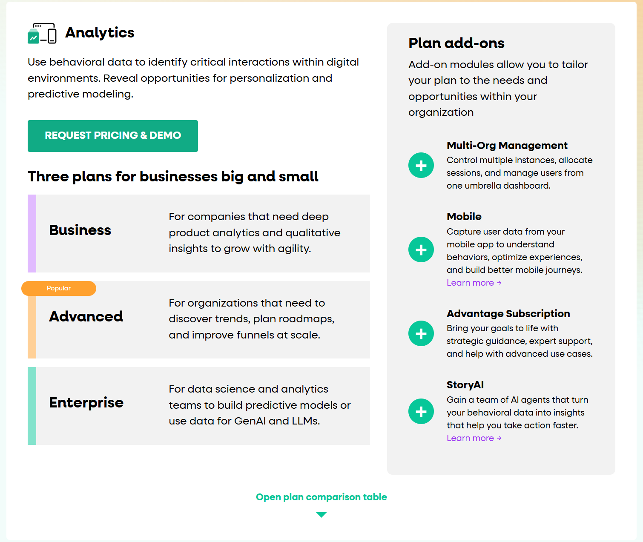Click the Mobile add-on heading

464,217
